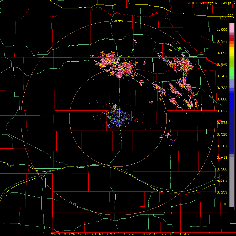The image size is (236, 236).
Task: Click the 11 DEC 25 date text
Action: [x=164, y=234]
